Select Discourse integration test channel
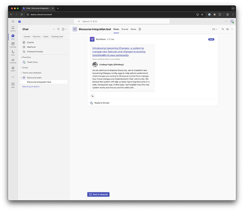The height and width of the screenshot is (211, 244). (44, 82)
